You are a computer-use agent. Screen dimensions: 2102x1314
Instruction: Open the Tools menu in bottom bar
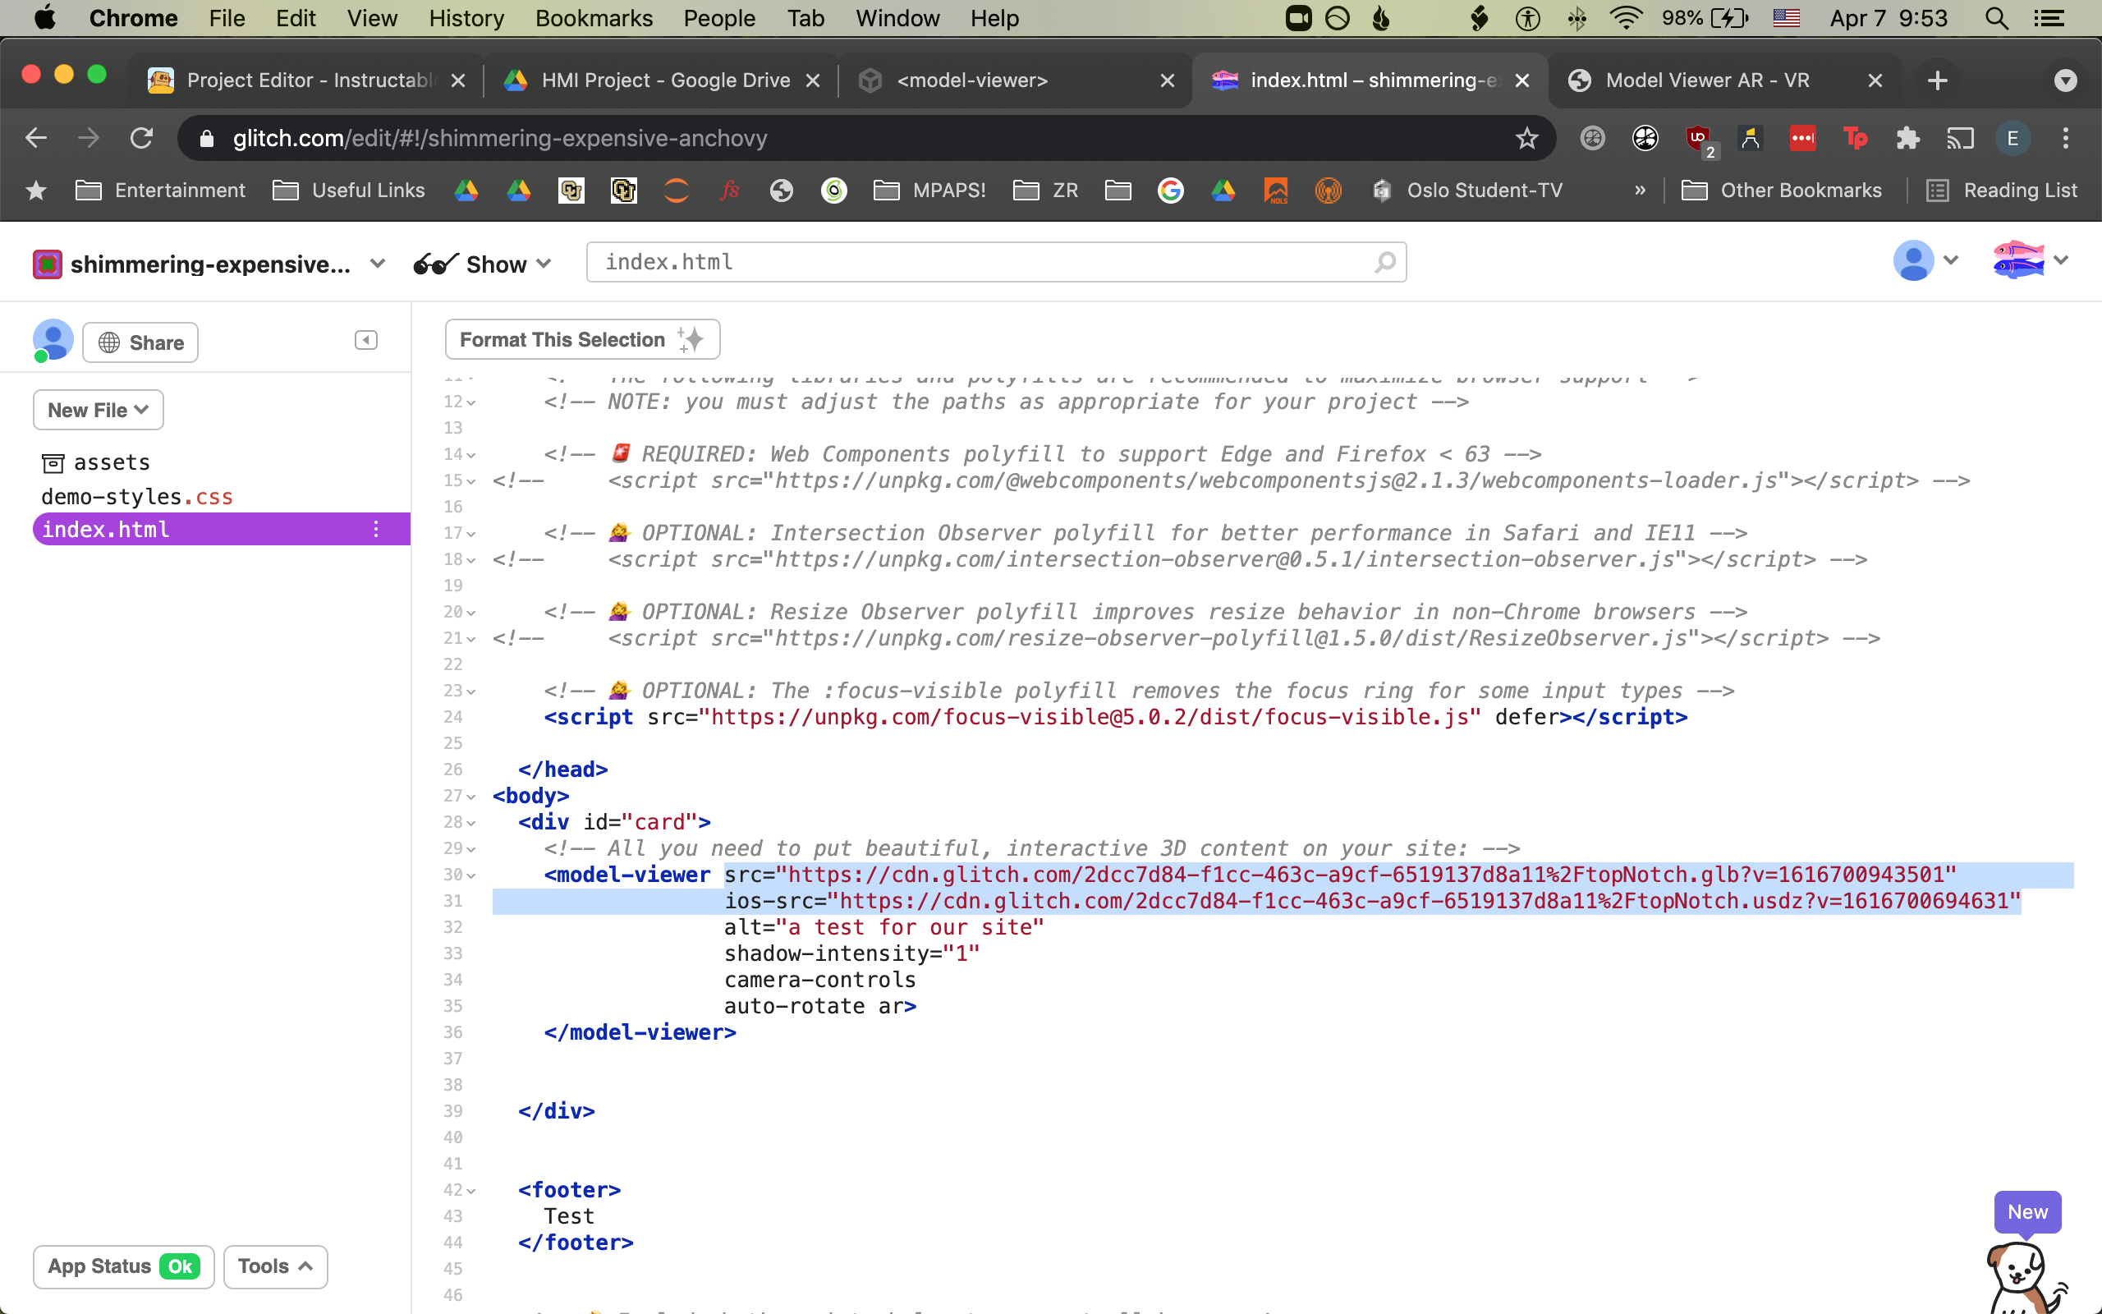273,1266
